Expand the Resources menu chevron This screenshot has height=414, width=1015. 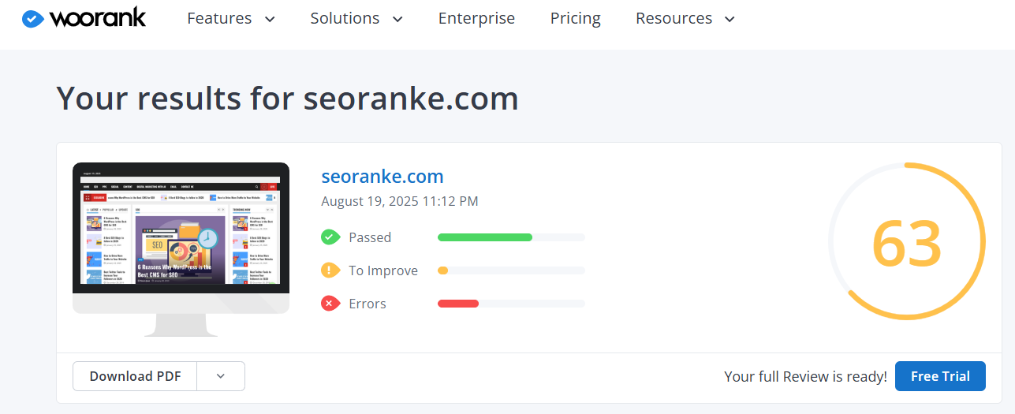730,19
